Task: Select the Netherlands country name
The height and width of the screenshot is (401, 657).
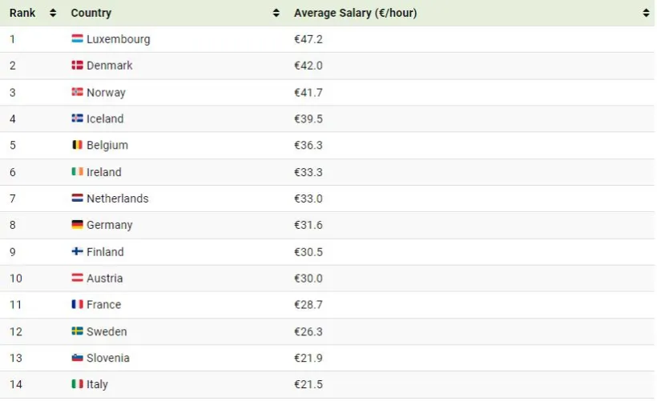Action: click(x=118, y=198)
